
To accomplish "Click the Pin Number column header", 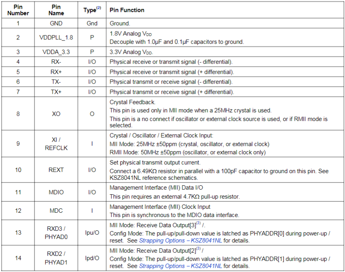I will pyautogui.click(x=18, y=10).
